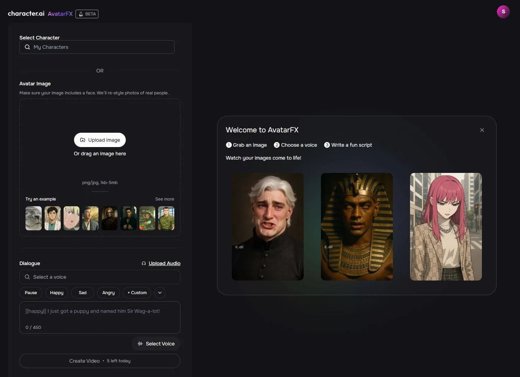The width and height of the screenshot is (520, 377).
Task: Choose the blonde crying anime face example
Action: tap(72, 218)
